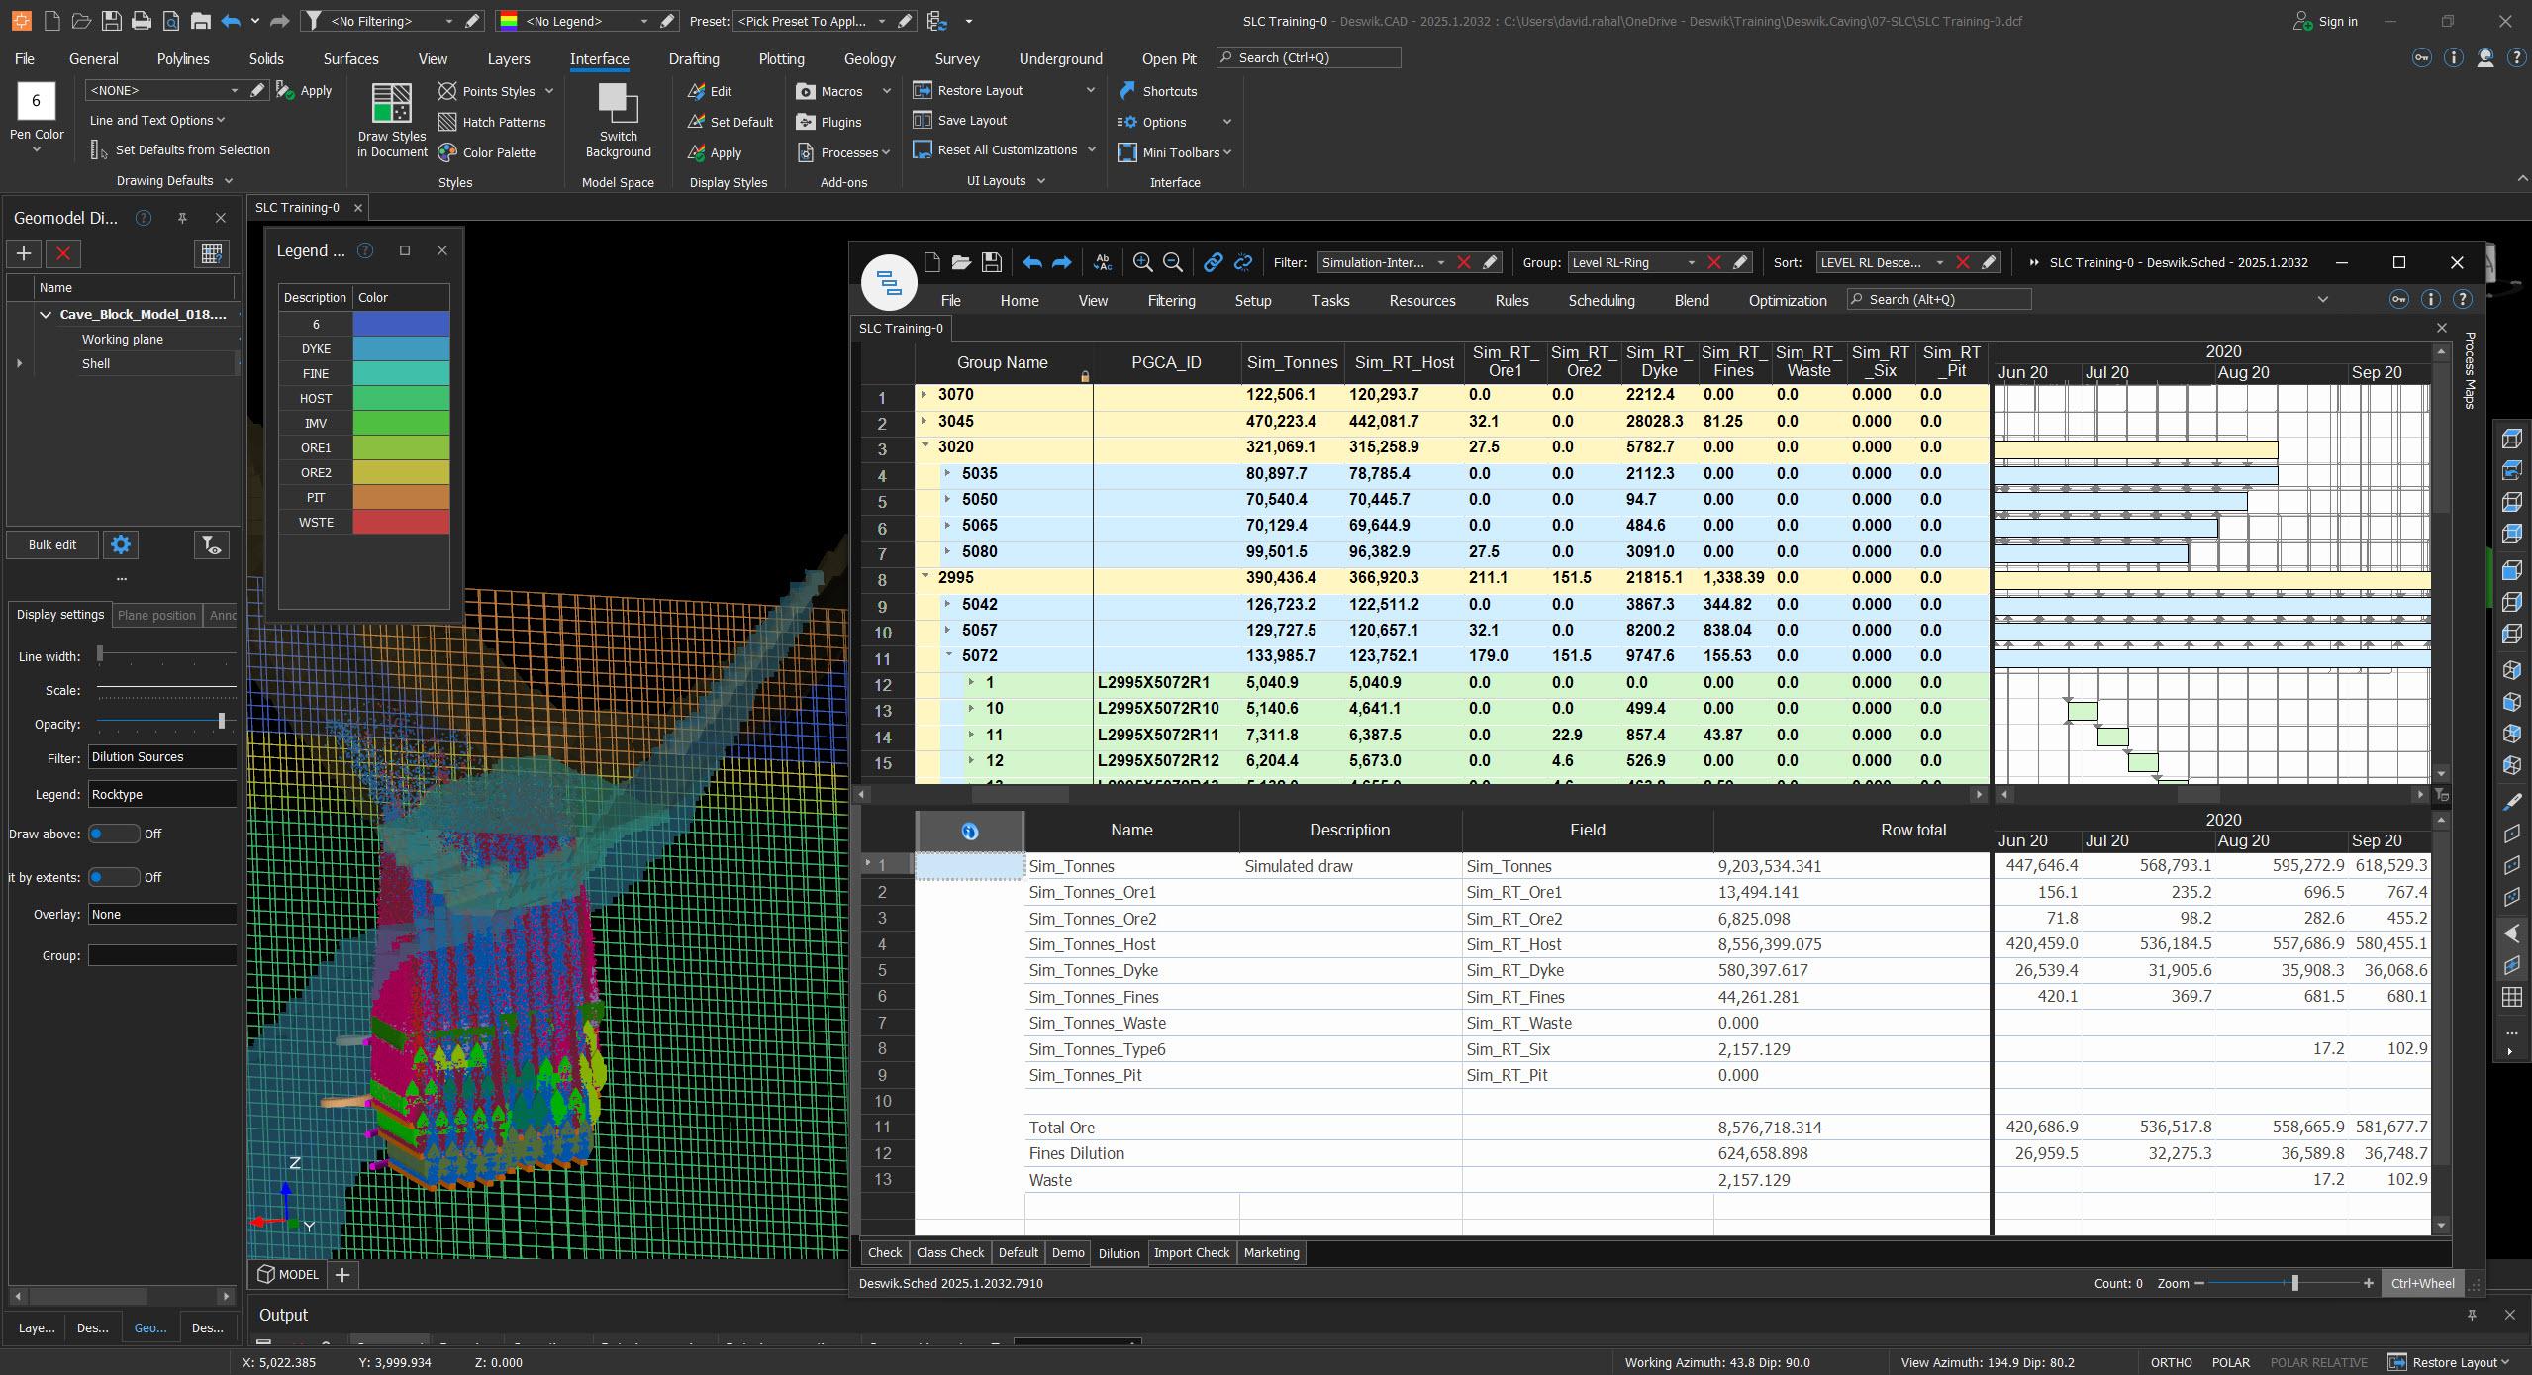2532x1375 pixels.
Task: Open Scheduling menu in Deswik.Sched
Action: coord(1601,300)
